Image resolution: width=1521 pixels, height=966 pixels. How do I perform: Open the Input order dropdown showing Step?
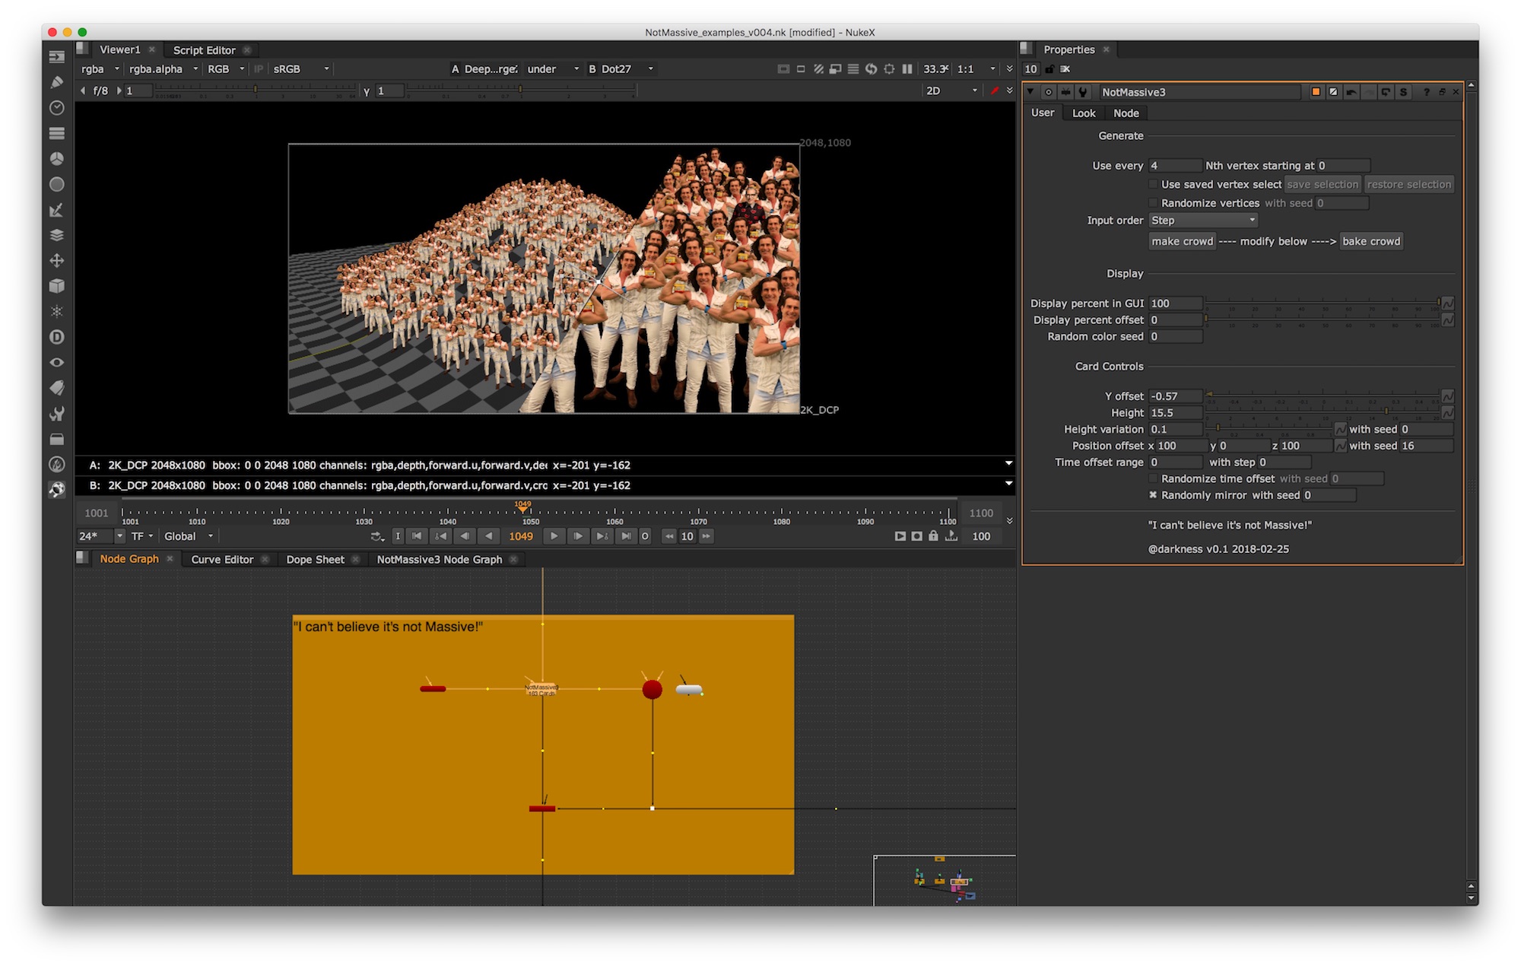[1203, 220]
